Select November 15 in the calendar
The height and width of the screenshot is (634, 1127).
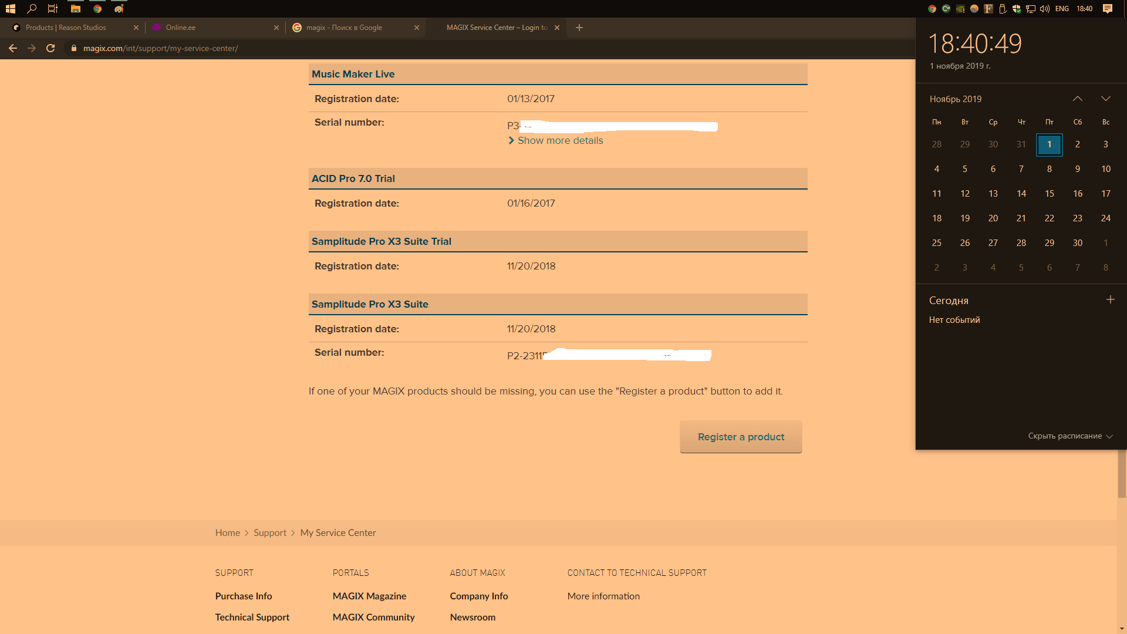pos(1049,193)
